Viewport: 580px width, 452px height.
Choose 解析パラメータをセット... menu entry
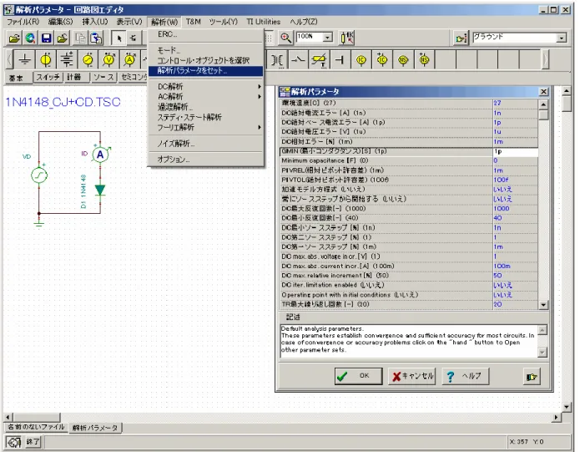pos(205,71)
